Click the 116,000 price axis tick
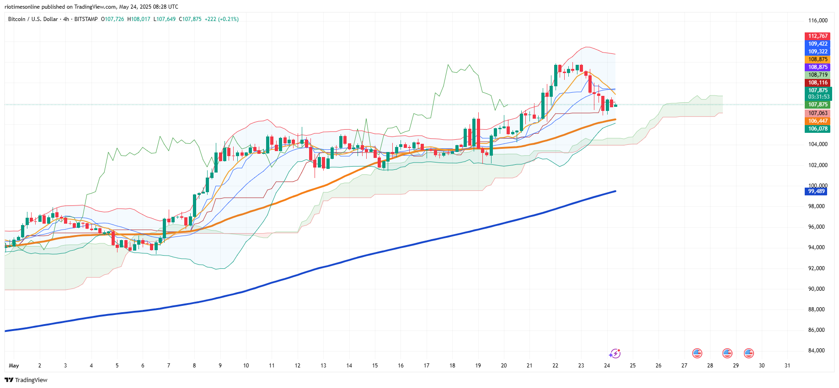Viewport: 839px width, 388px height. (x=818, y=21)
